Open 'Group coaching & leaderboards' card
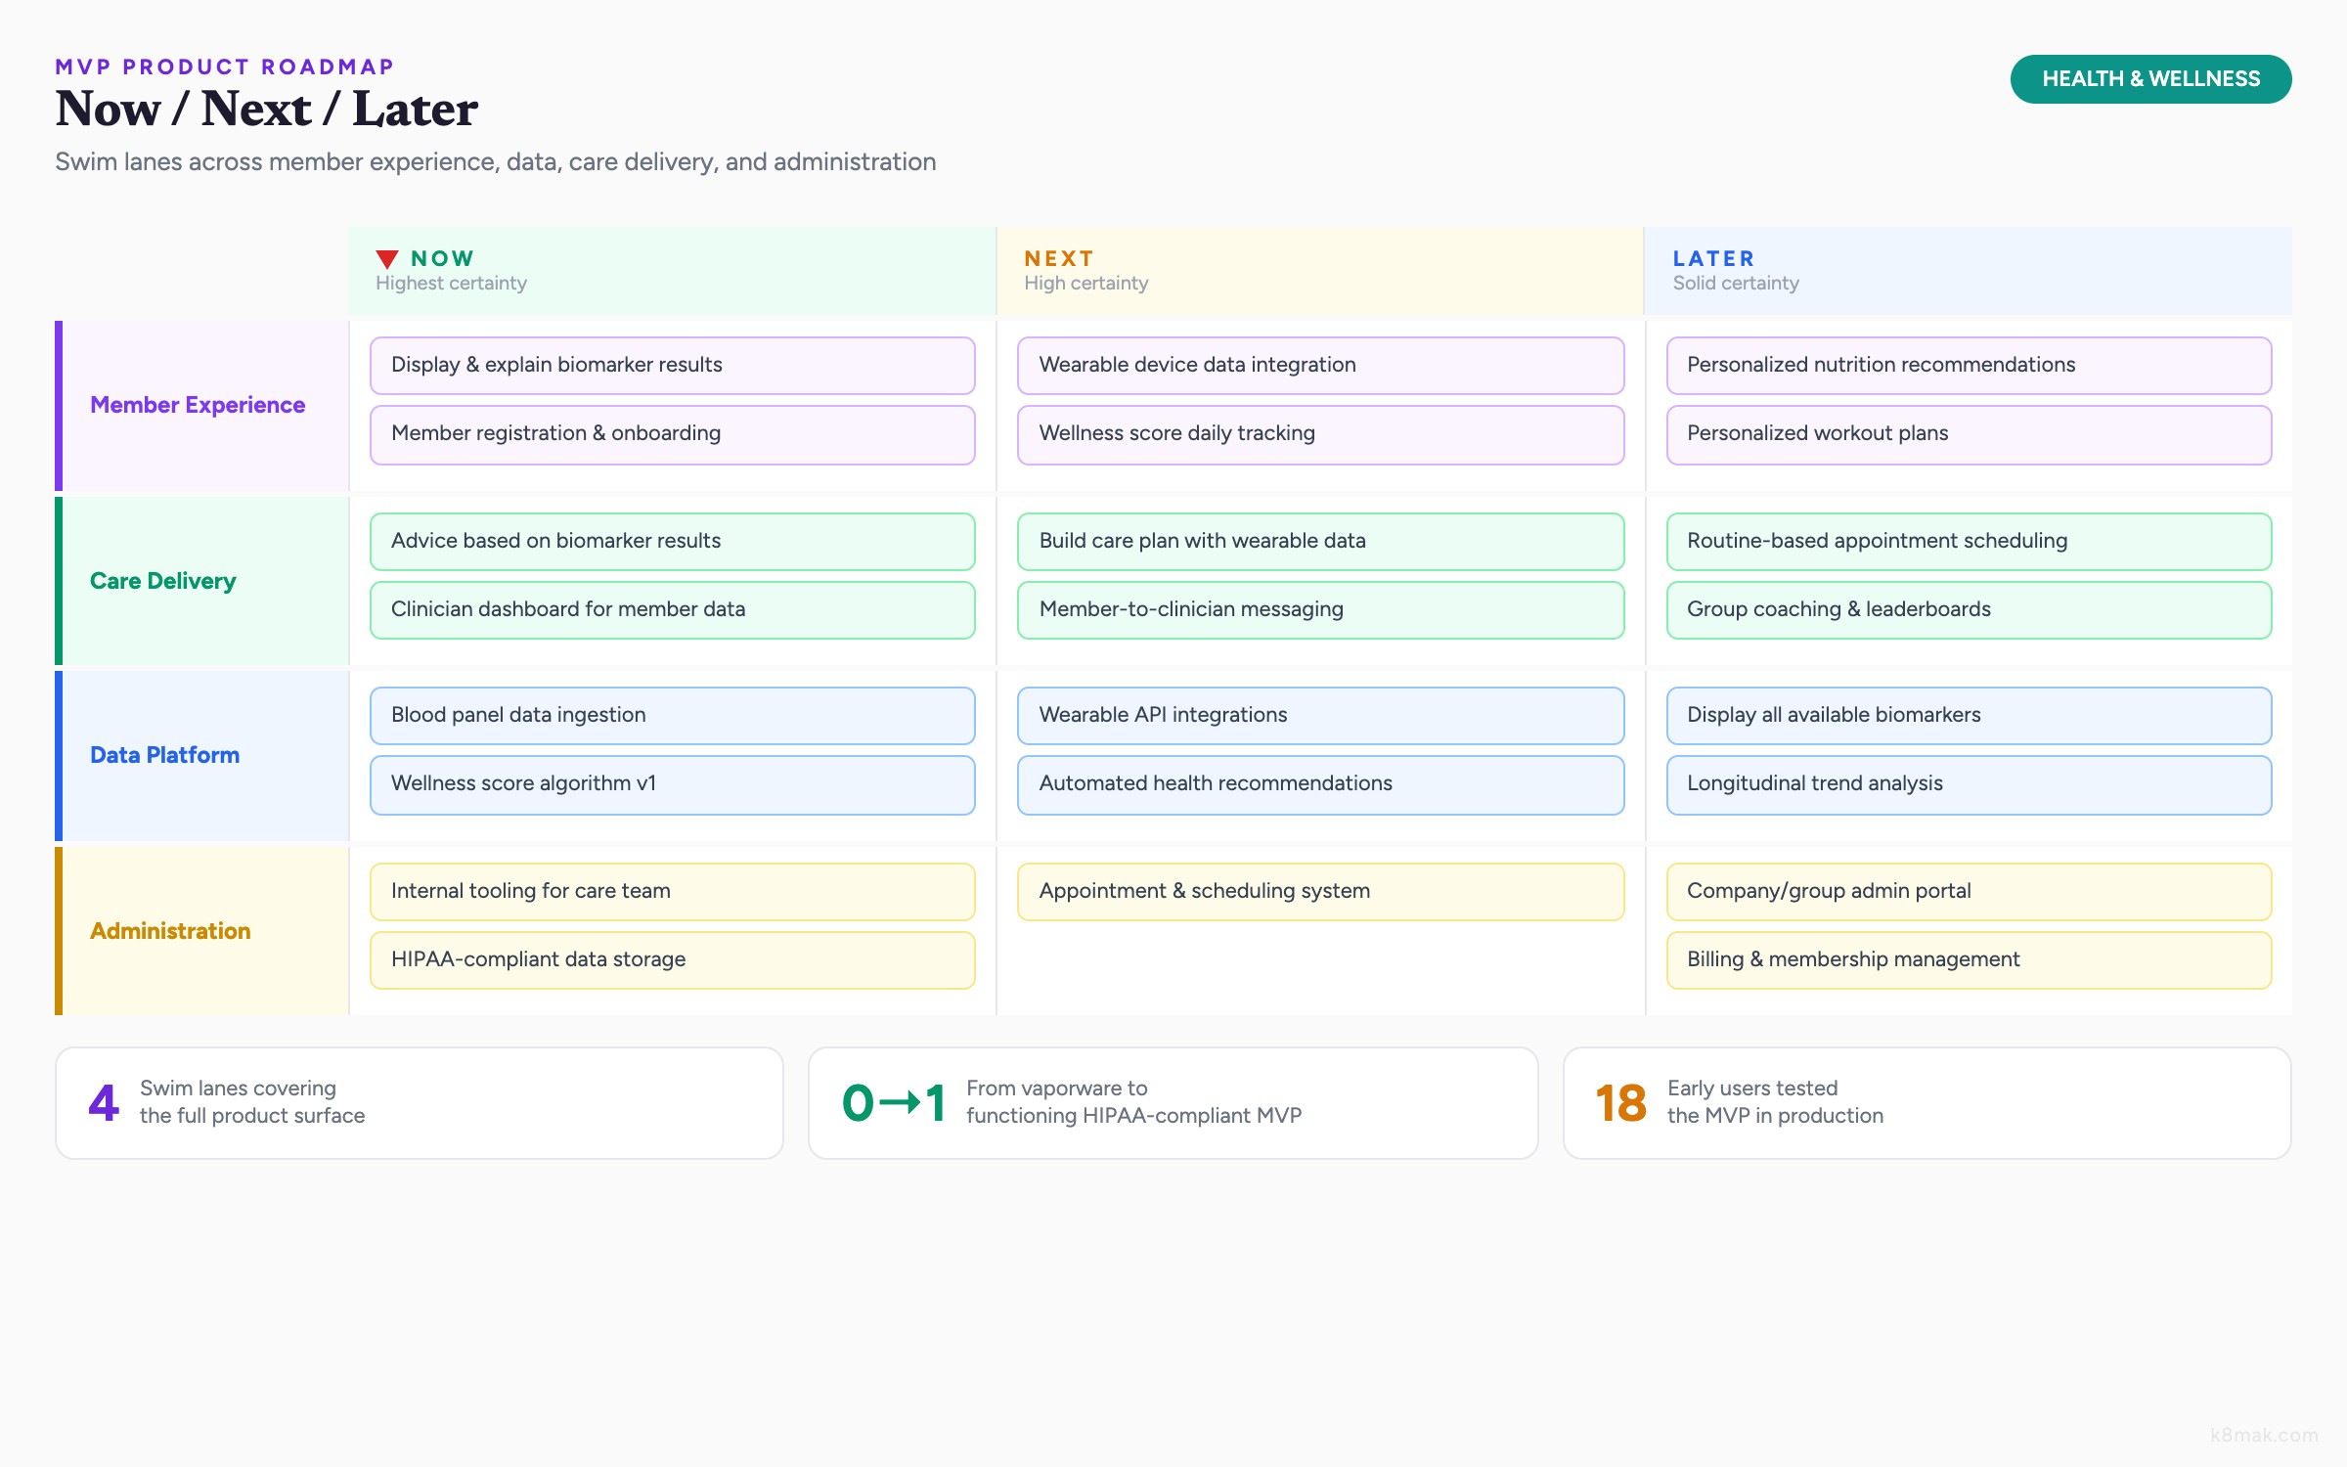2347x1467 pixels. click(x=1970, y=610)
